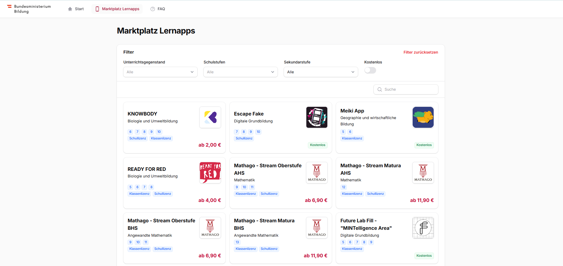Viewport: 563px width, 266px height.
Task: Click the KNOWBODY price ab 2,00 €
Action: pyautogui.click(x=210, y=145)
